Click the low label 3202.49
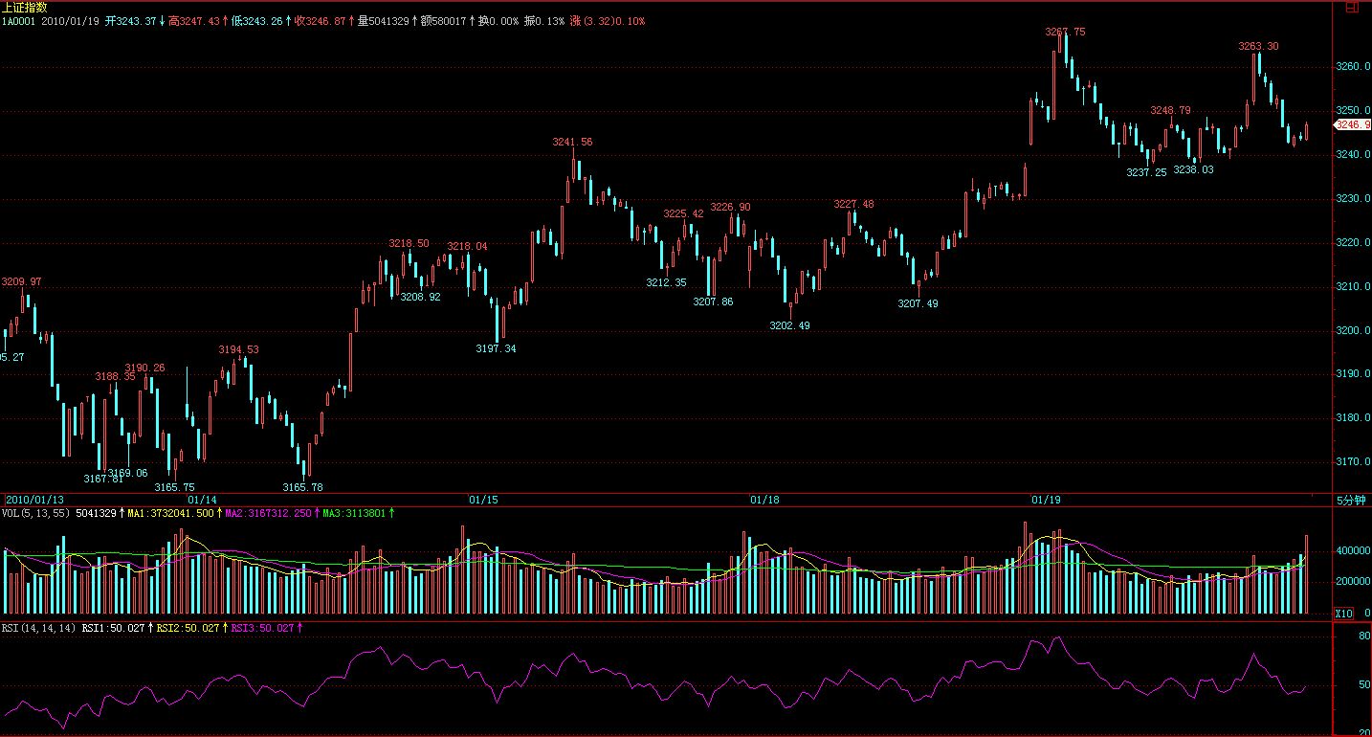1372x737 pixels. pyautogui.click(x=789, y=325)
